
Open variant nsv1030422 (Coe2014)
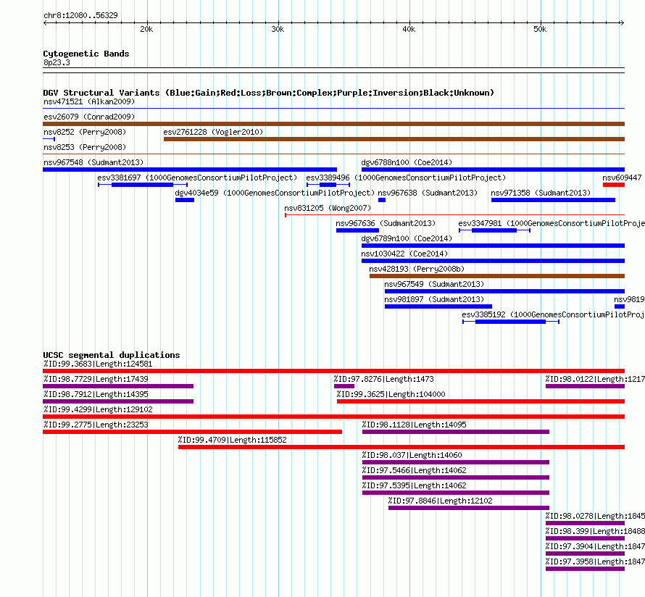click(x=493, y=261)
